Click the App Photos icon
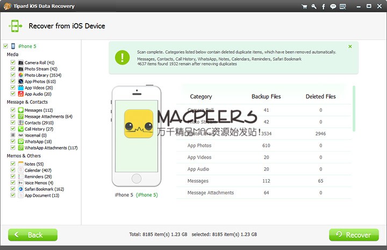 21,81
